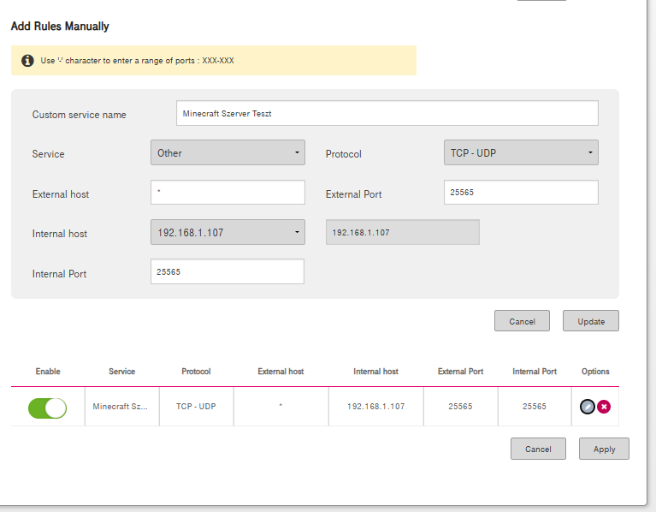Viewport: 656px width, 512px height.
Task: Click the Custom service name field
Action: (x=387, y=113)
